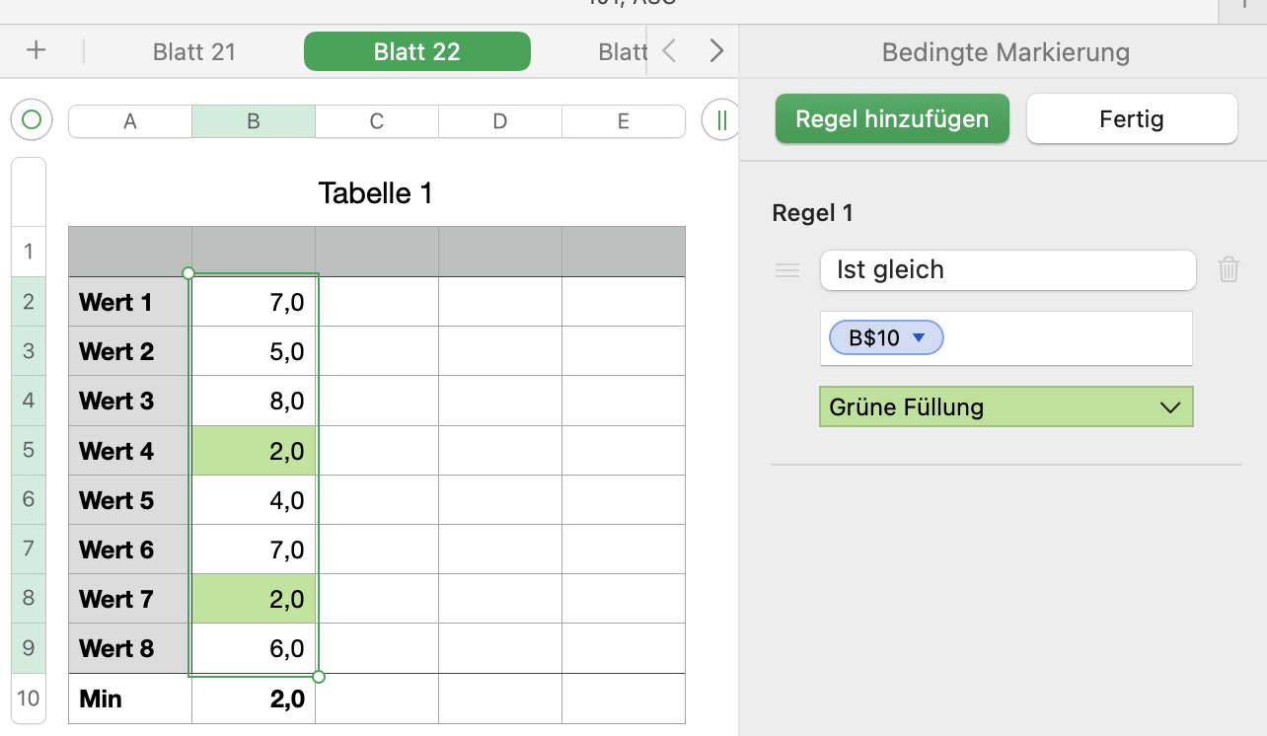Screen dimensions: 1267x736
Task: Select column header C
Action: [376, 121]
